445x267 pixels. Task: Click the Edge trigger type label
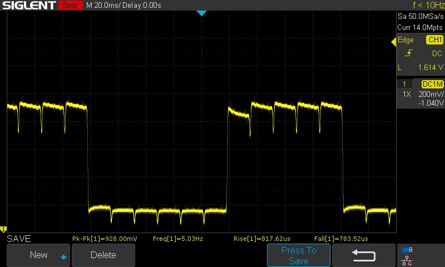coord(406,39)
